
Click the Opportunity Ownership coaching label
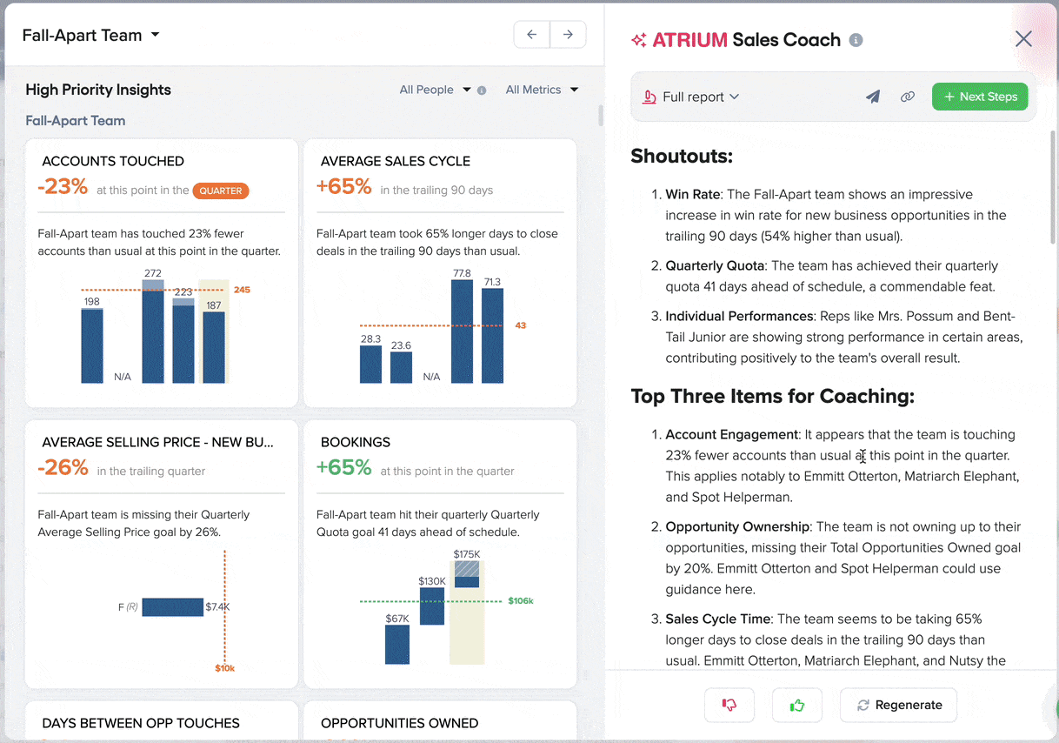(x=737, y=526)
